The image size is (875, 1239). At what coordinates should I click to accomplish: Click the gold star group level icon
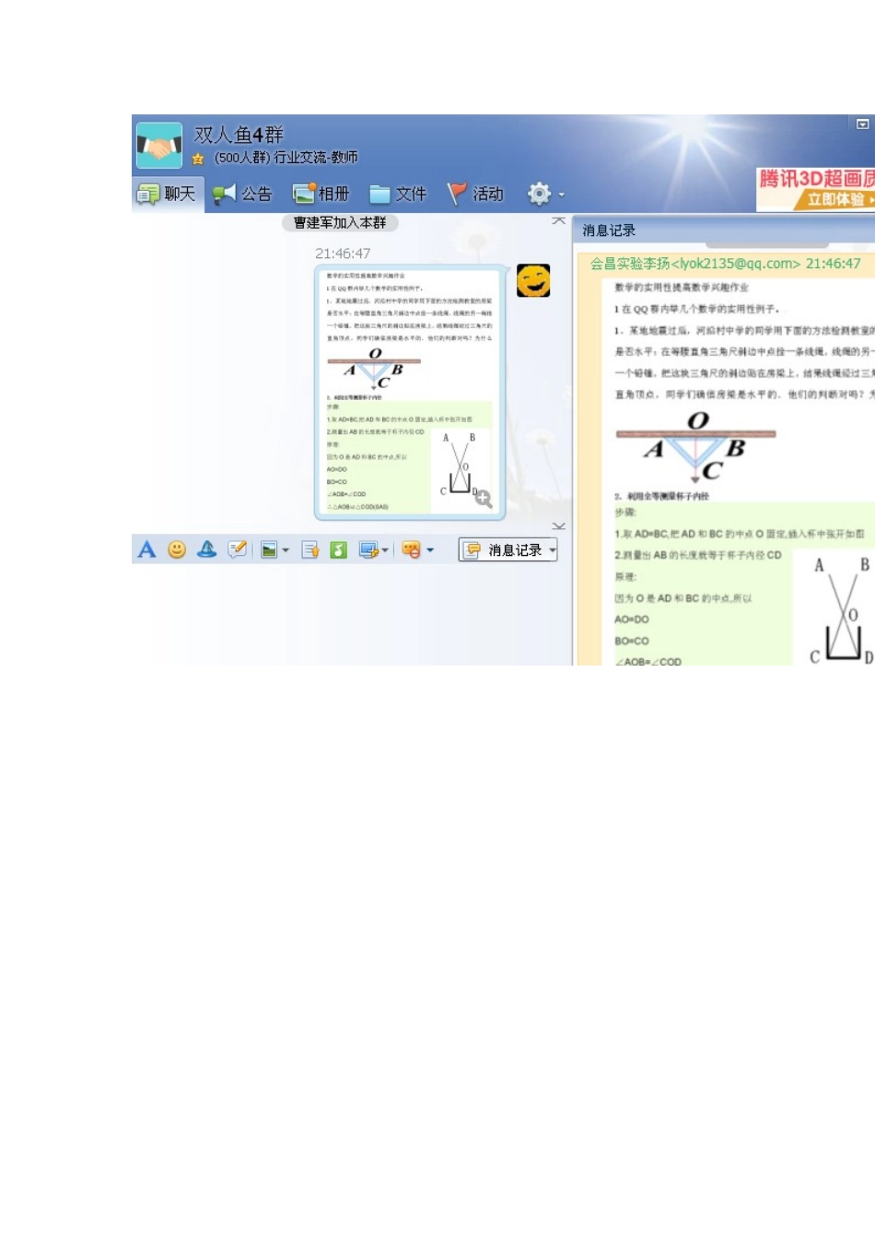point(198,159)
